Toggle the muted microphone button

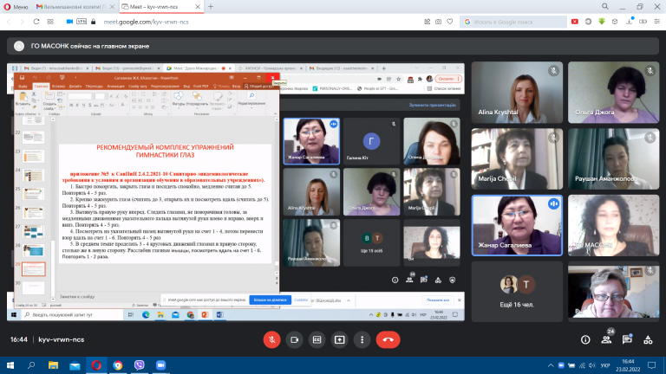pos(271,339)
